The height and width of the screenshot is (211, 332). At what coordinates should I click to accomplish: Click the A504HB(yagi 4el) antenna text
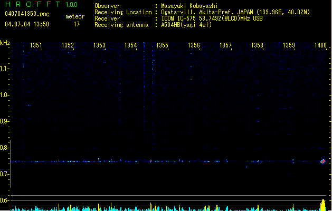[186, 25]
